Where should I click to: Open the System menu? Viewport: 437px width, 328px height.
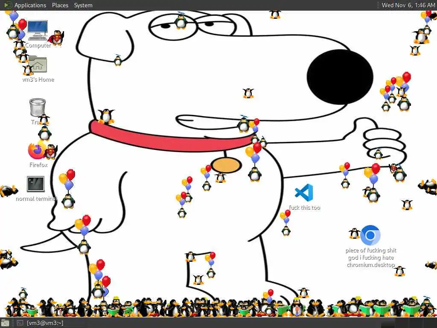(x=83, y=5)
